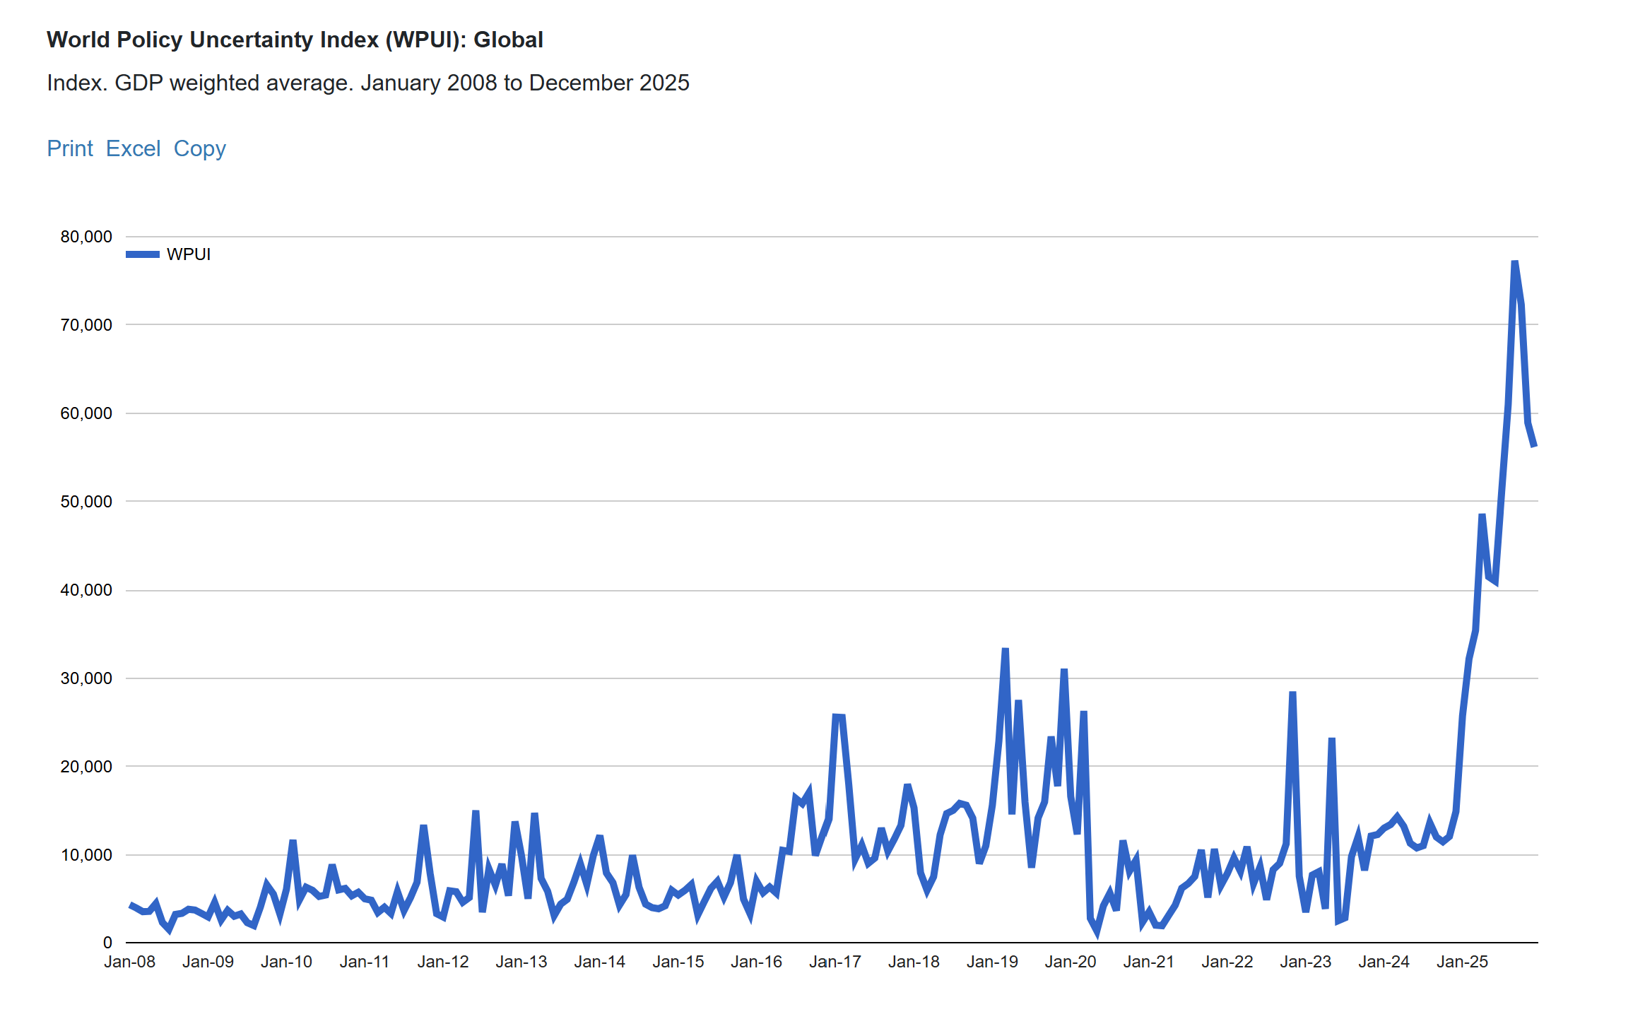1645x1019 pixels.
Task: Click the Jan-08 x-axis label
Action: pyautogui.click(x=129, y=962)
